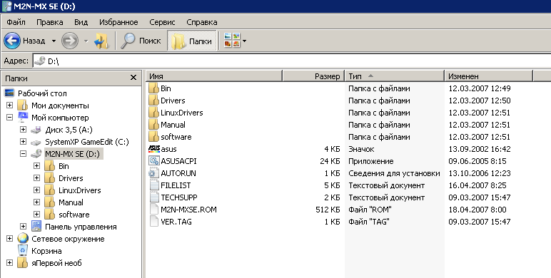Click the Views icon in toolbar

pos(232,41)
